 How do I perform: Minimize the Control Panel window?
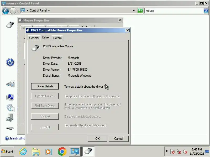(197, 3)
